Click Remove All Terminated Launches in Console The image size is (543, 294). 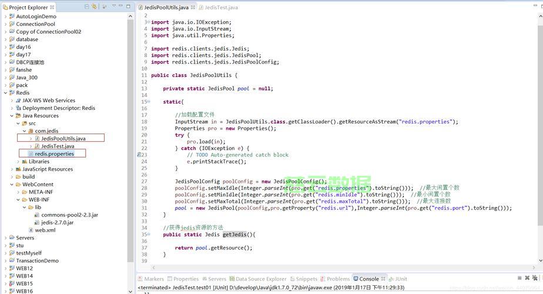click(535, 278)
